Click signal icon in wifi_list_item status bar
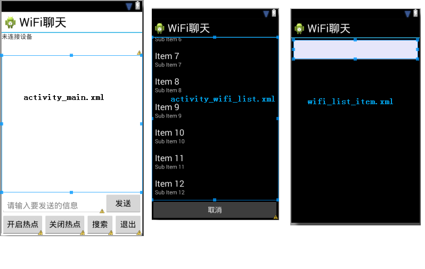 [x=407, y=14]
